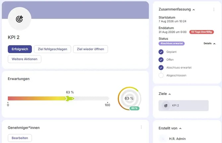Image resolution: width=222 pixels, height=143 pixels.
Task: Mark goal as Erfolgreich
Action: coord(20,49)
